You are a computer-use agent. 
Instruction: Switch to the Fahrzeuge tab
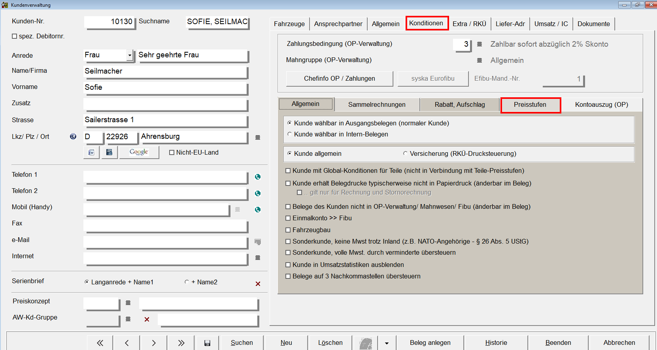[289, 24]
